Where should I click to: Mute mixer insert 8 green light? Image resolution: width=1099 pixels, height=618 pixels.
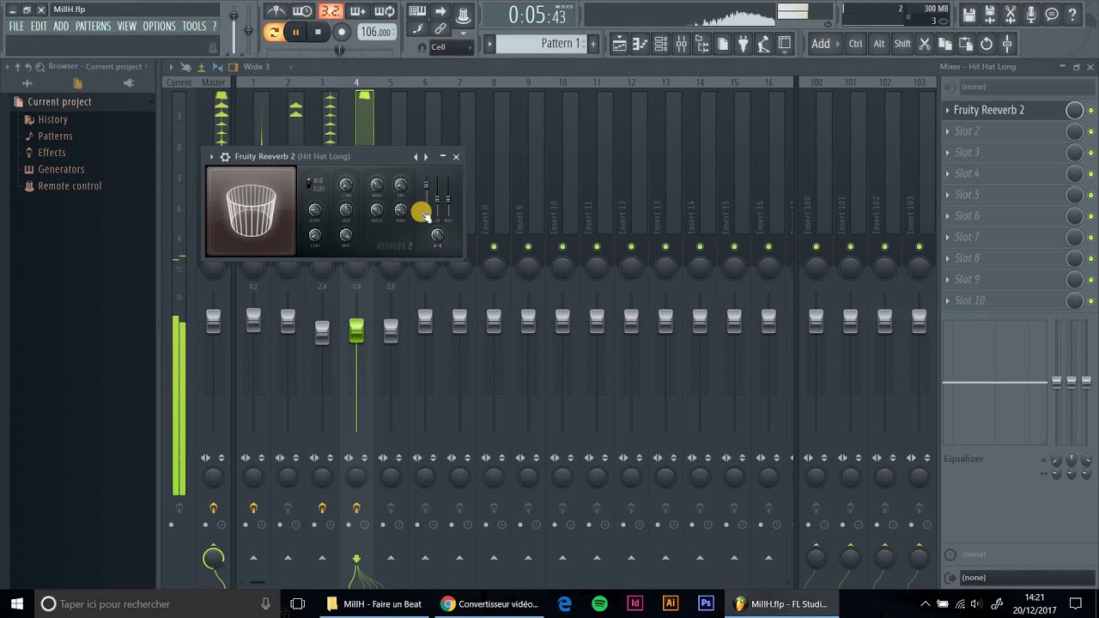pos(494,247)
